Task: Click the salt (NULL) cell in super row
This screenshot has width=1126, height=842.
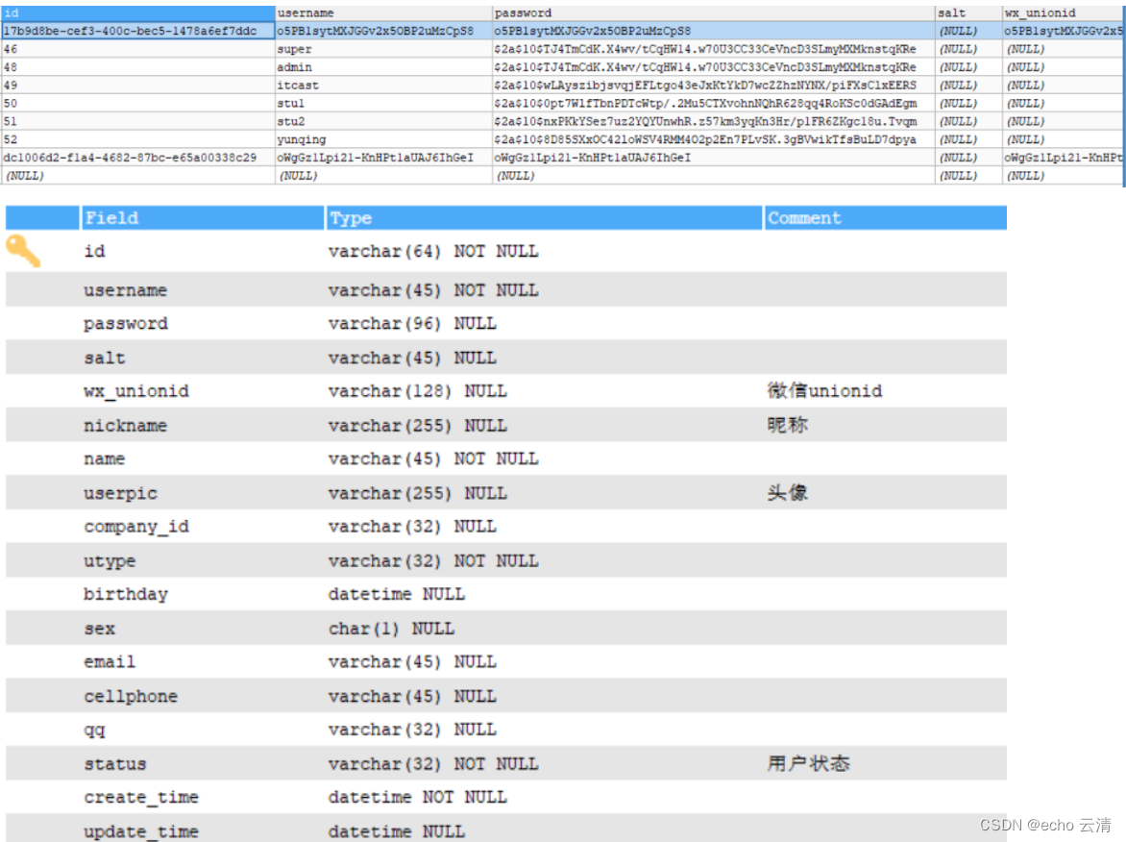Action: point(968,49)
